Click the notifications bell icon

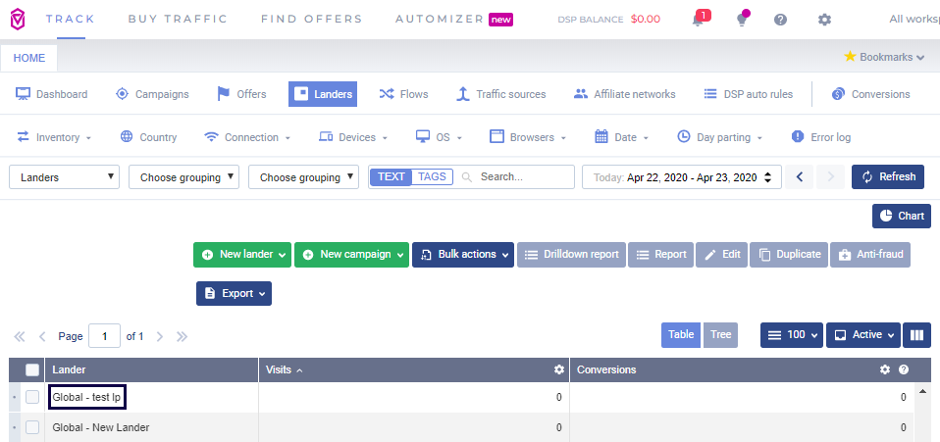click(699, 20)
